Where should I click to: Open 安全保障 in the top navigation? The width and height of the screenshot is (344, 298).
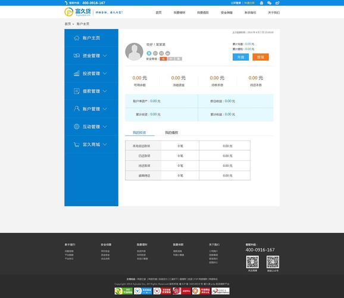pyautogui.click(x=227, y=13)
